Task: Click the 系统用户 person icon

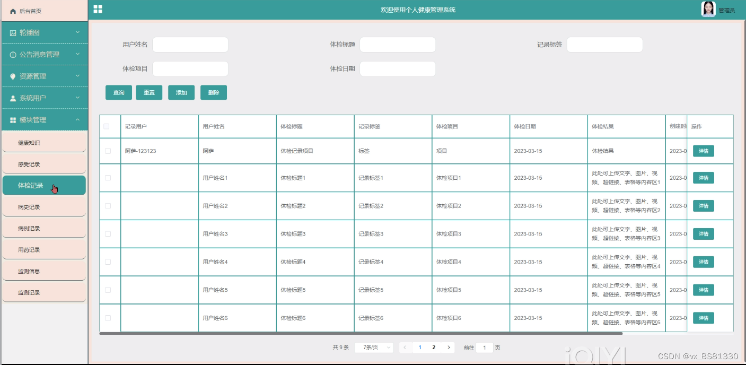Action: [13, 98]
